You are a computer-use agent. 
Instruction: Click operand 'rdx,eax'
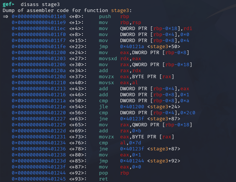[131, 59]
